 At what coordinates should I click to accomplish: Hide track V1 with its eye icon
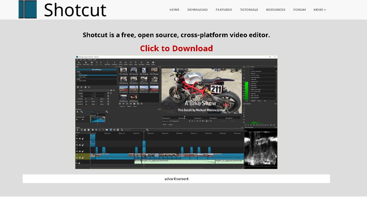coord(80,158)
